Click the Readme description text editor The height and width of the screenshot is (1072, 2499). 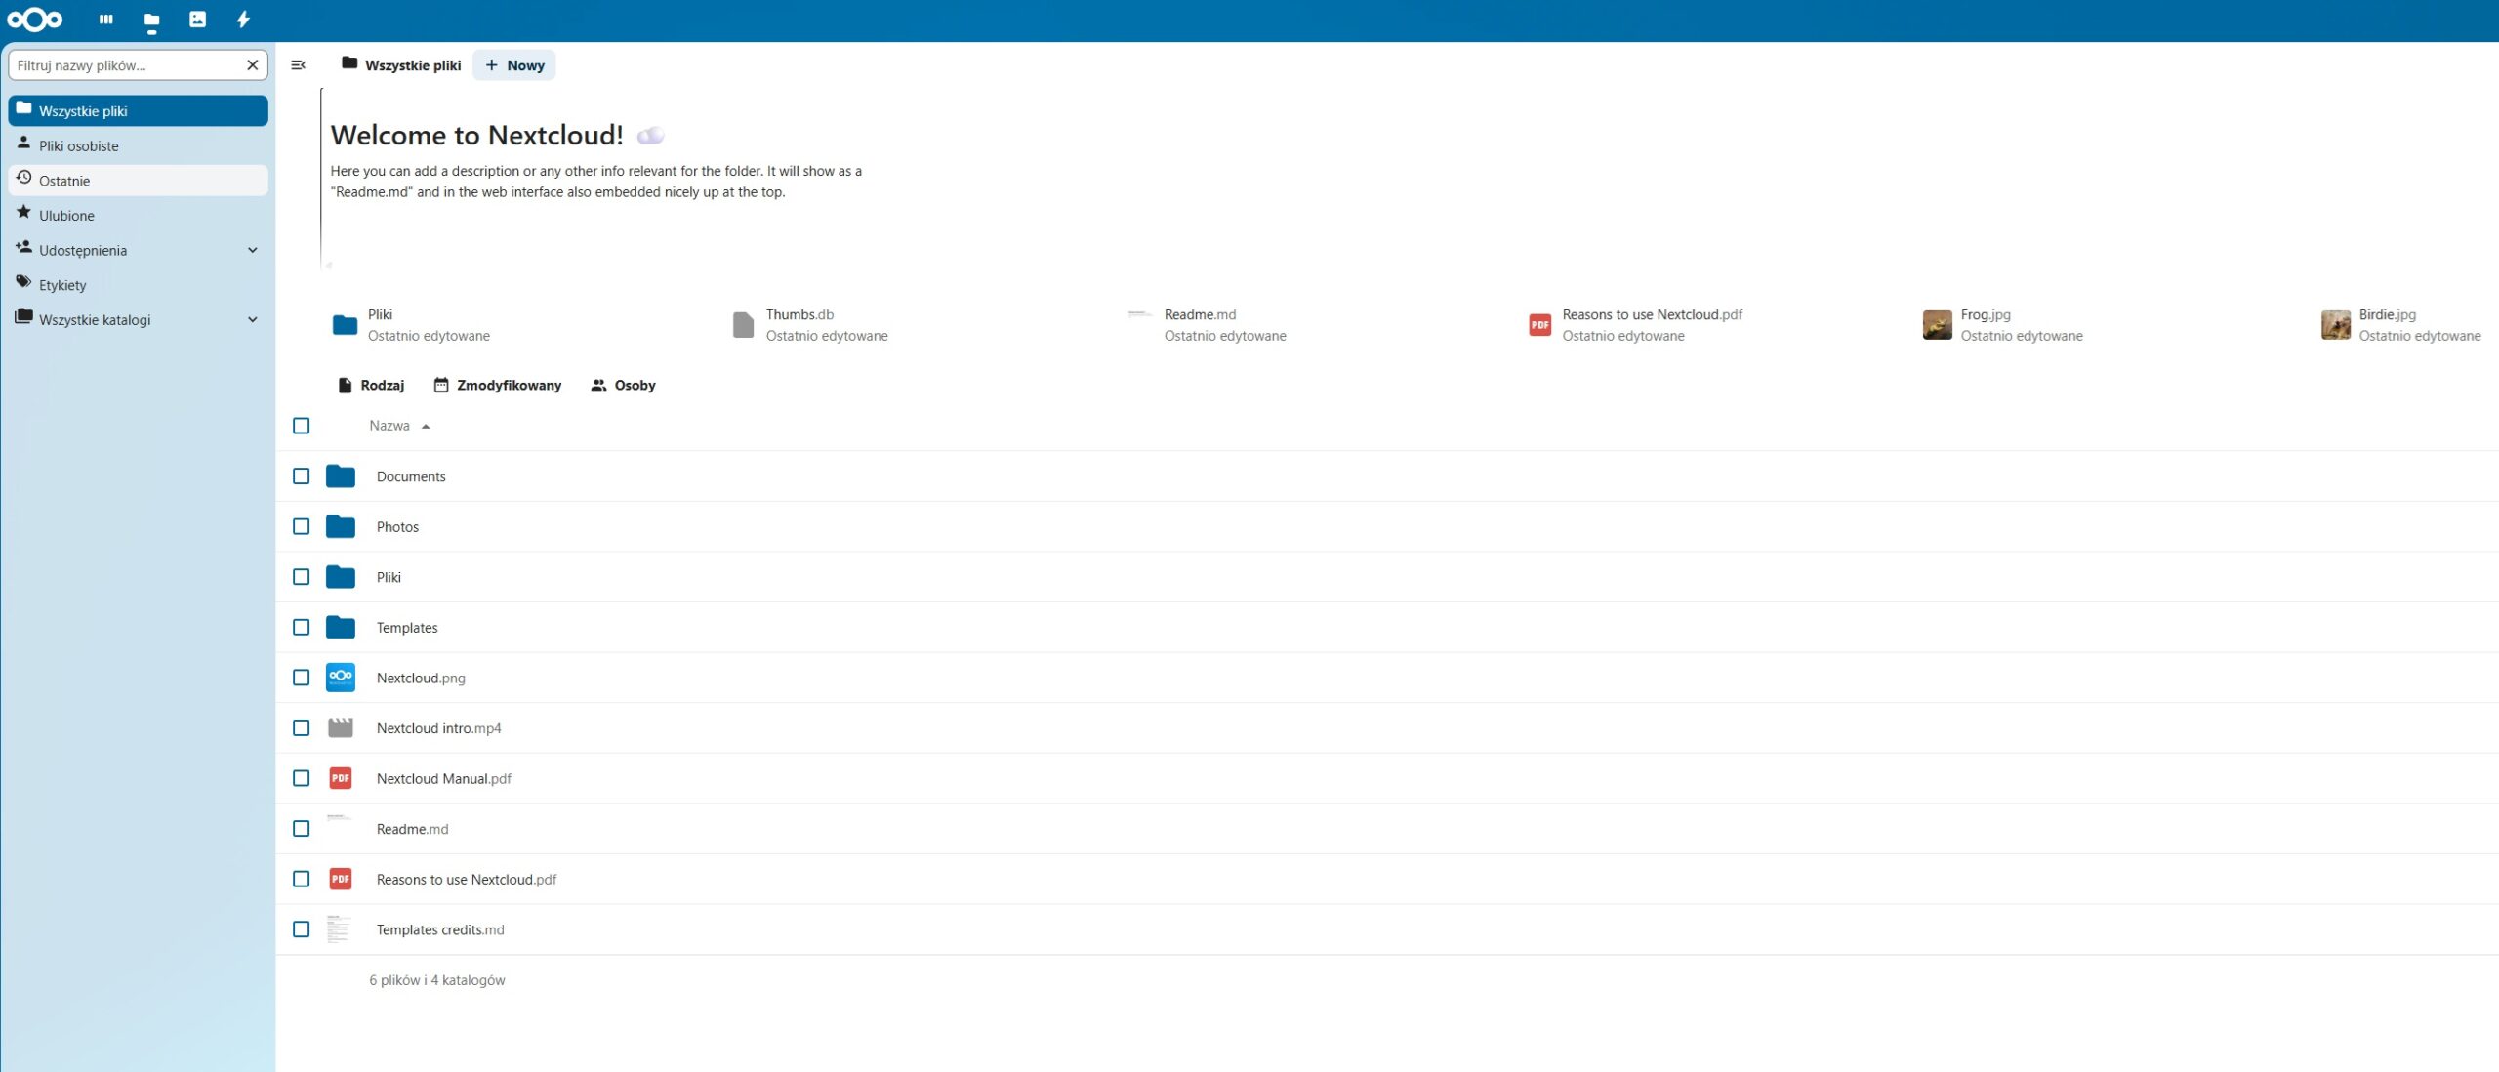[x=595, y=182]
